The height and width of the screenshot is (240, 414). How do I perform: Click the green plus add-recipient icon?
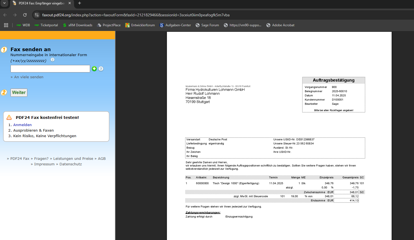[x=94, y=69]
